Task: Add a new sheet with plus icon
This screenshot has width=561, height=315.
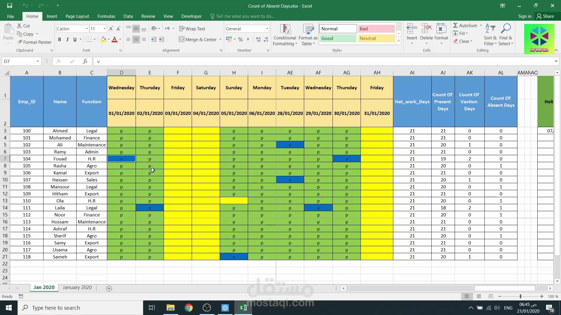Action: click(109, 288)
